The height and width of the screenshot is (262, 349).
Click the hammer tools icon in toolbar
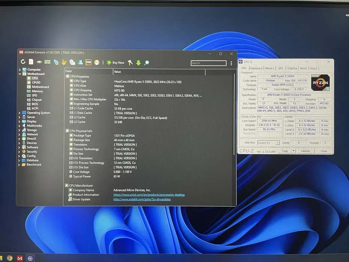click(x=130, y=63)
